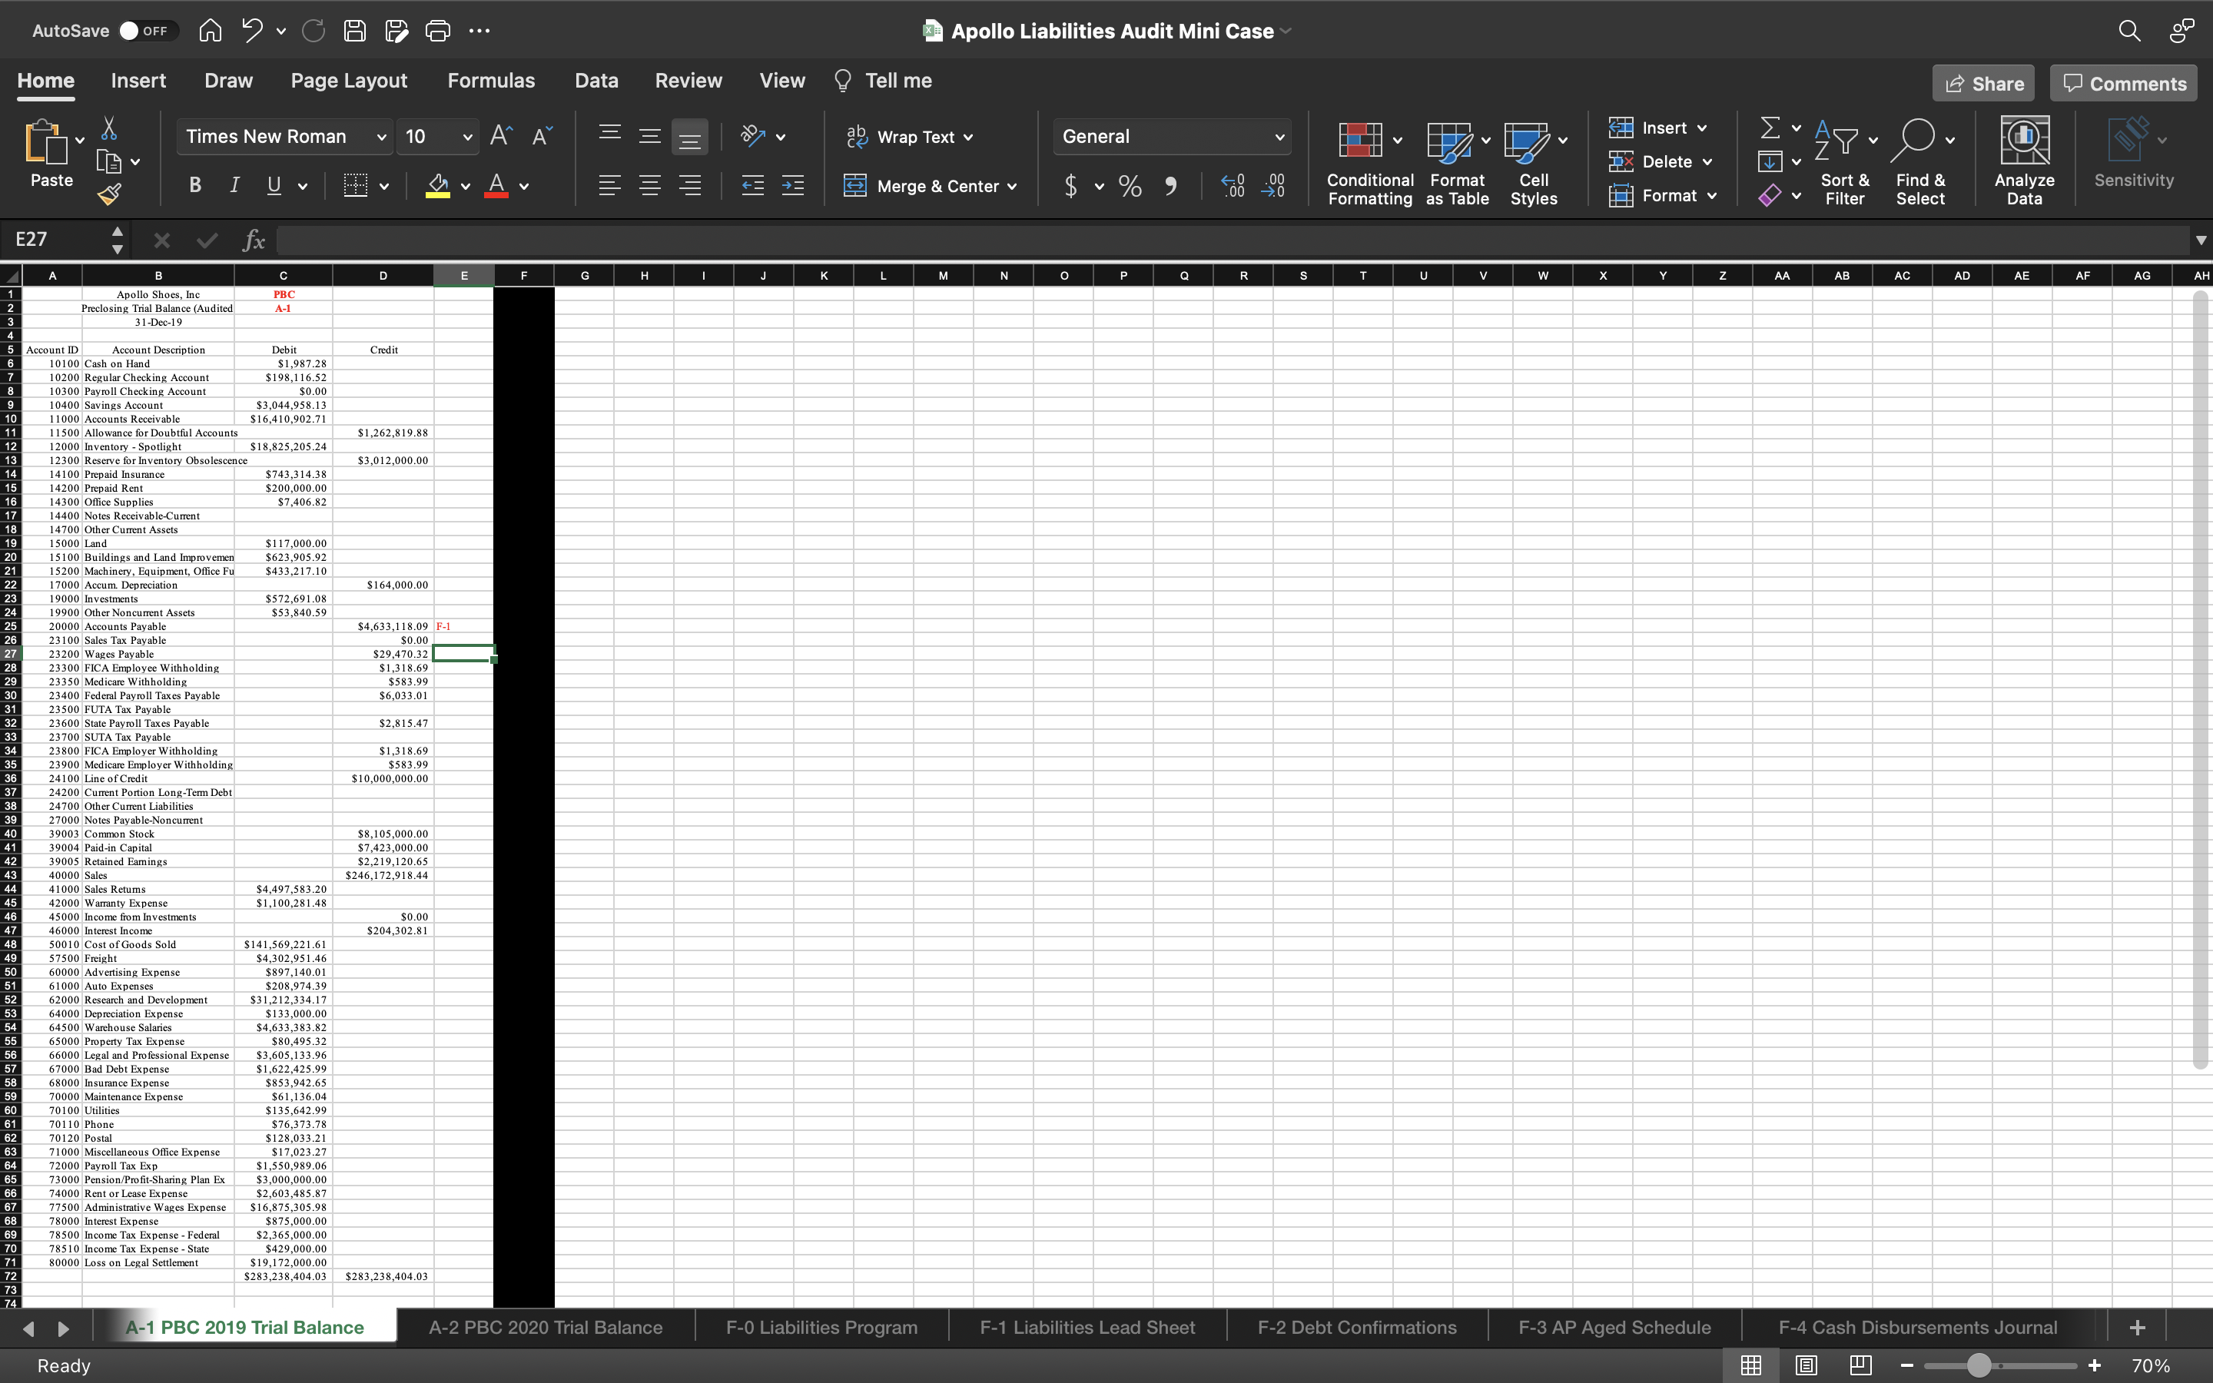Open the General number format dropdown
2213x1383 pixels.
(x=1279, y=136)
